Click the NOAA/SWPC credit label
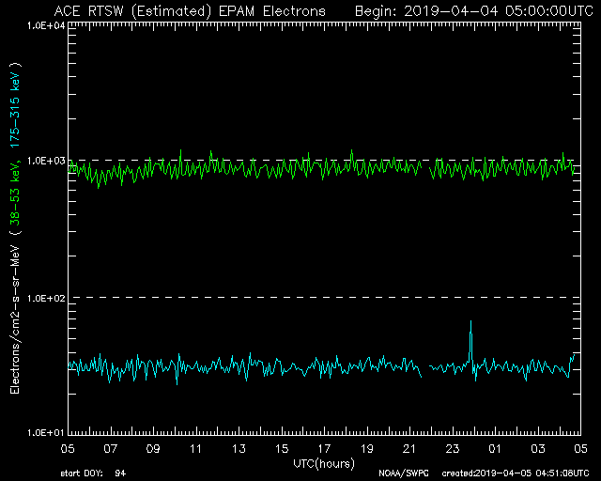Screen dimensions: 601x481 (400, 473)
